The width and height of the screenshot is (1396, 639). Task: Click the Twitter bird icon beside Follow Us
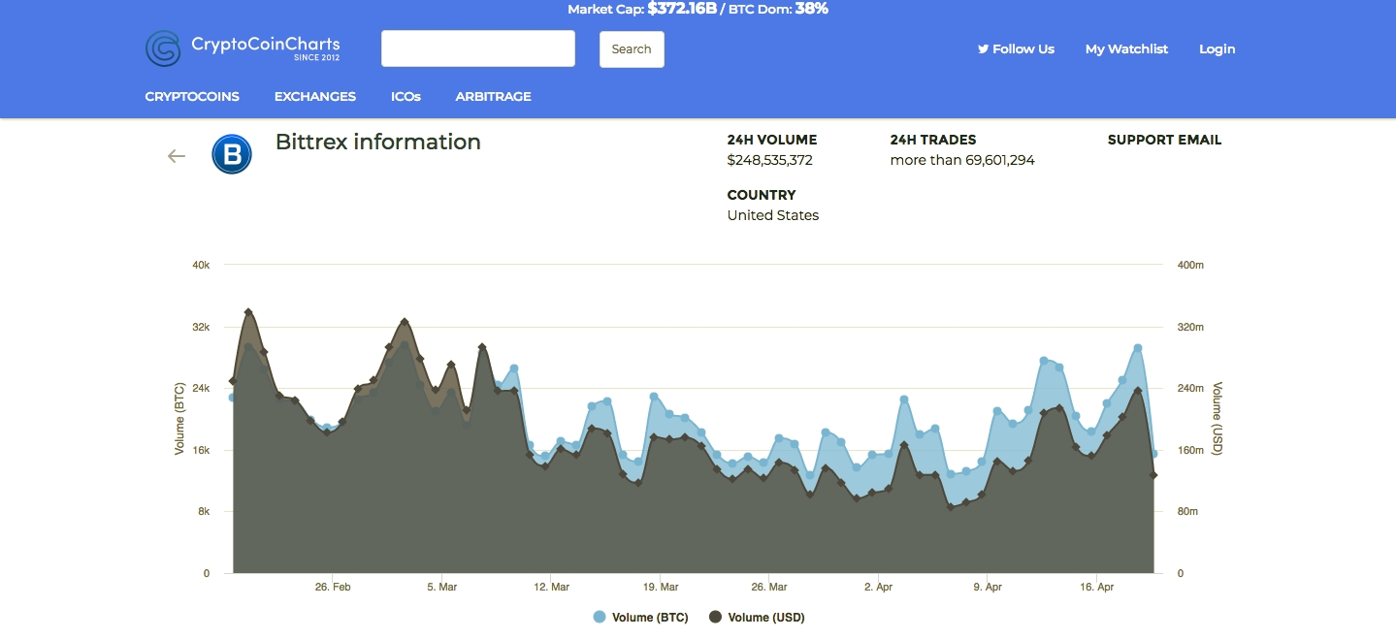point(983,48)
